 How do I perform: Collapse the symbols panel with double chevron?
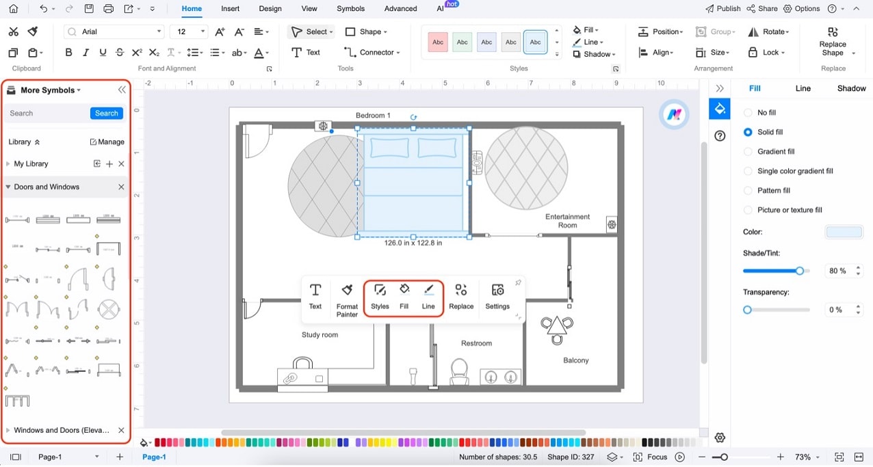click(x=122, y=90)
